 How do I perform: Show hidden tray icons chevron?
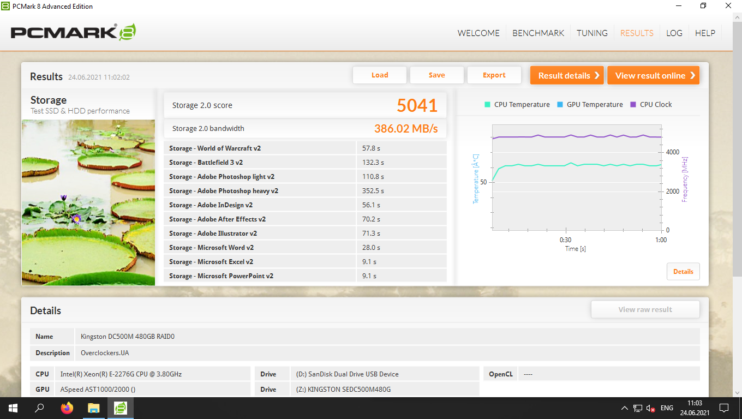click(x=625, y=408)
